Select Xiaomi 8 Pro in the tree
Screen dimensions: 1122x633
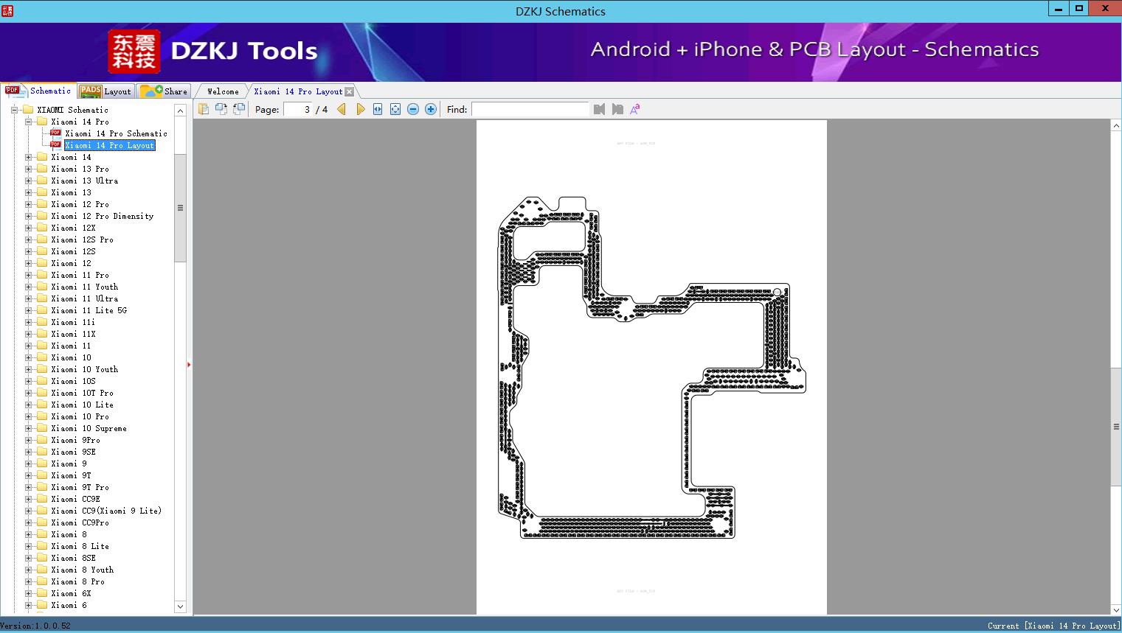pyautogui.click(x=78, y=581)
